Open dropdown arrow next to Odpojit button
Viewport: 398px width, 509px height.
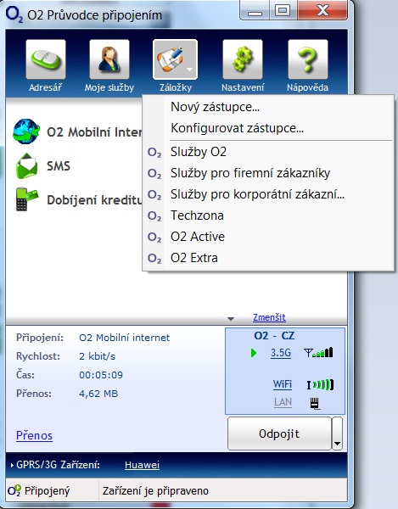point(337,433)
